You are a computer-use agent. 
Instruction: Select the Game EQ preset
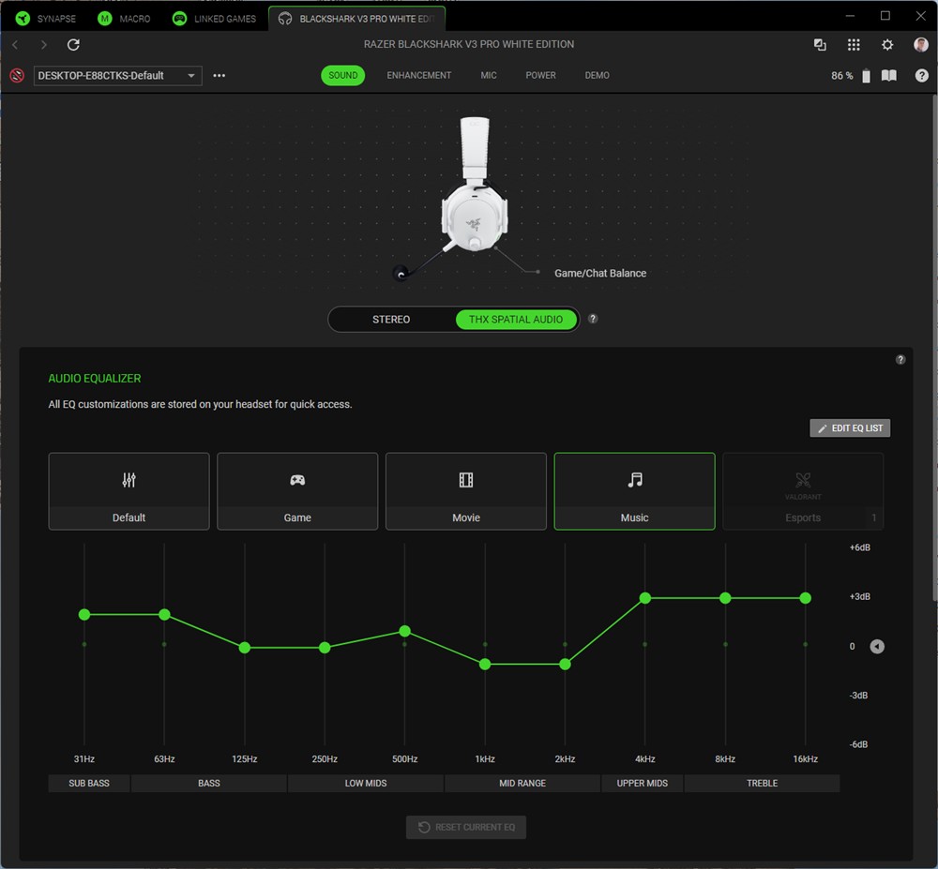click(x=297, y=491)
